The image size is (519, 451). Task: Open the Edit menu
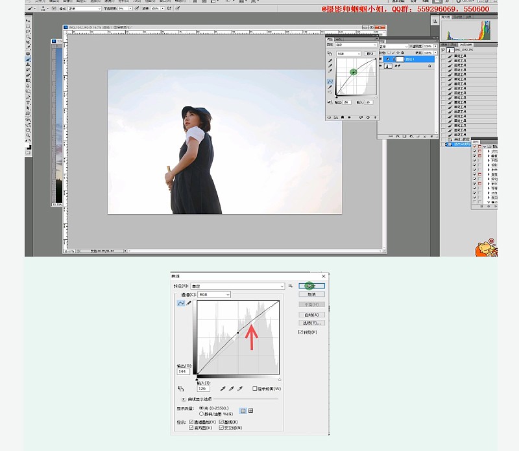pos(54,1)
